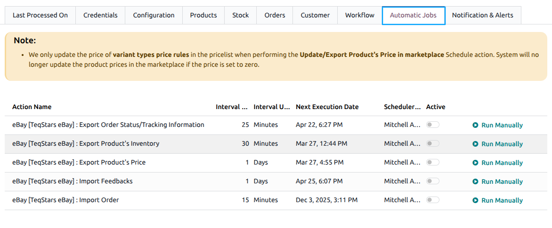Click the Interval Number column header
552x228 pixels.
tap(232, 107)
